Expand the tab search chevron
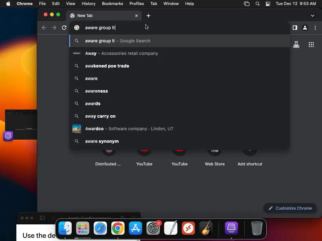The height and width of the screenshot is (241, 322). [312, 16]
